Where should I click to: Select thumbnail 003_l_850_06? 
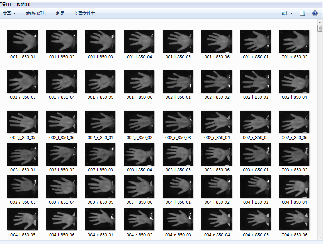coord(217,154)
